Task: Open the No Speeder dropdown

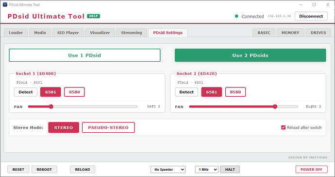Action: pos(168,170)
